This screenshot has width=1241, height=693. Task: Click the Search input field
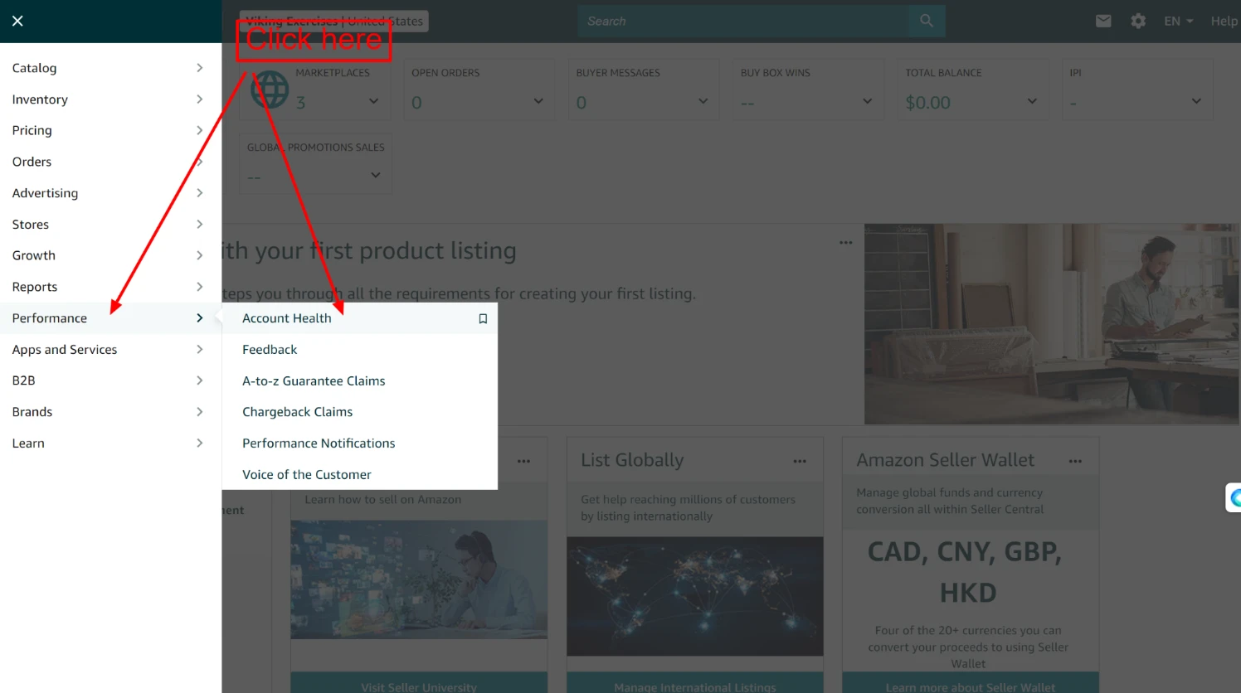coord(743,21)
